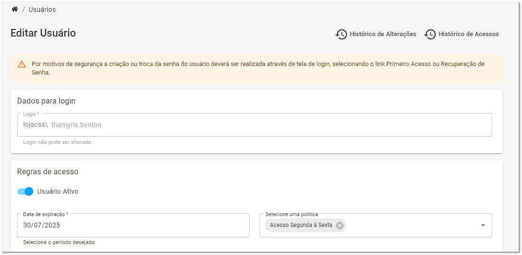Open the Usuários breadcrumb link

click(42, 9)
